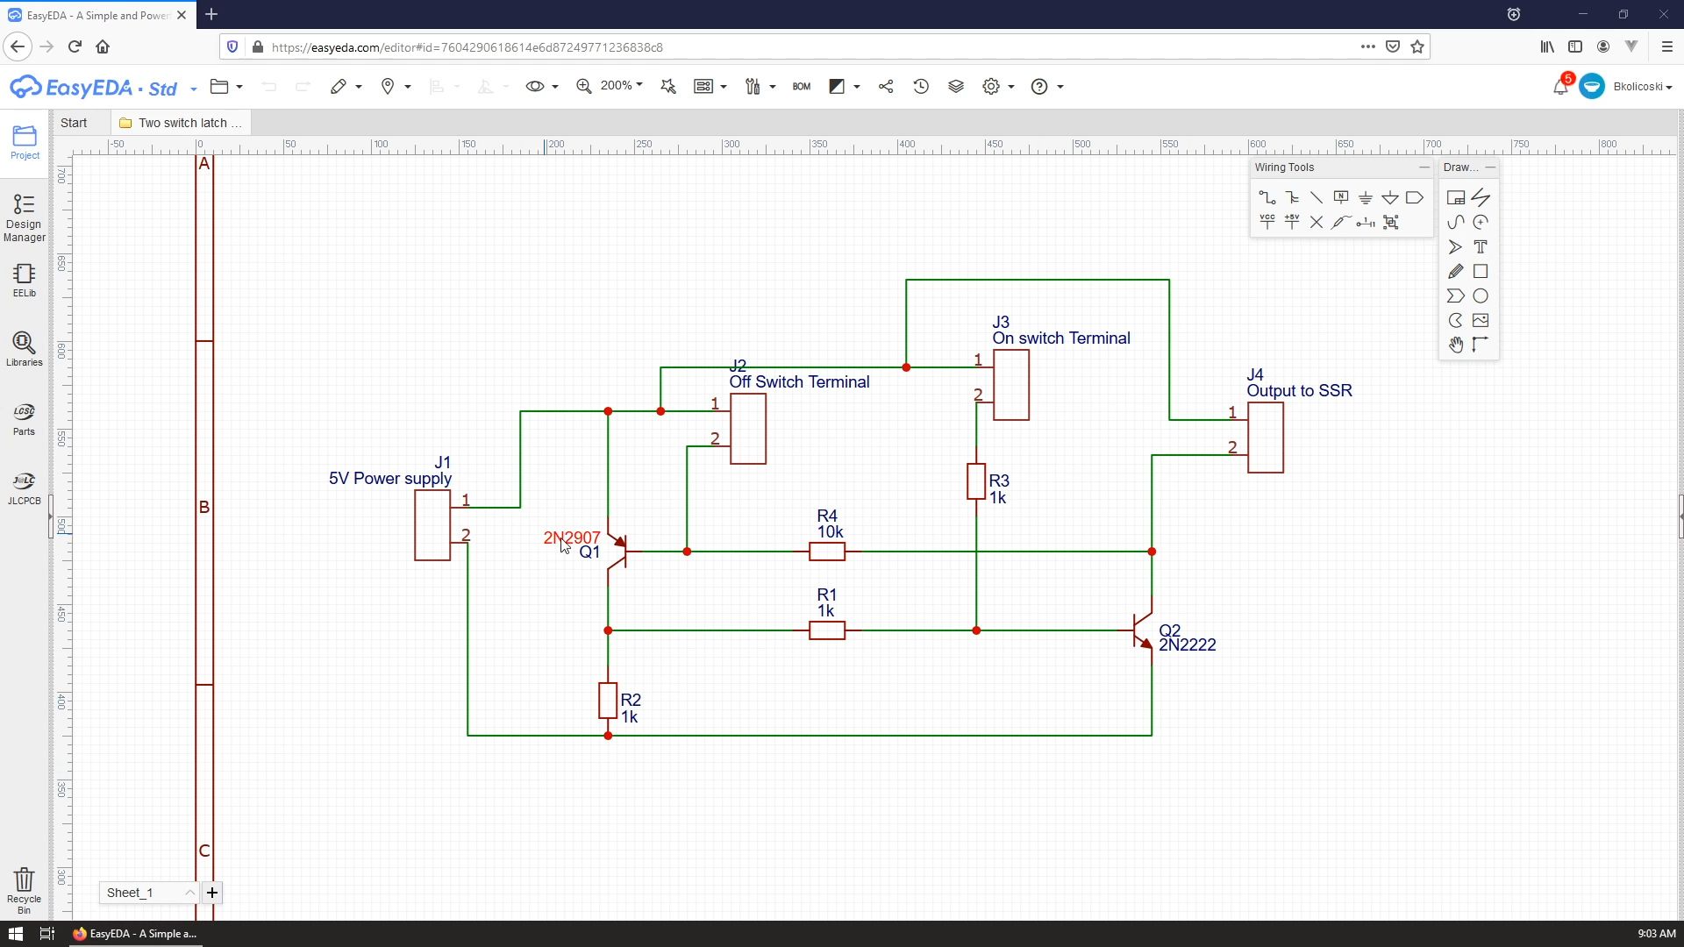
Task: Open the Bkolicoski account dropdown
Action: point(1642,86)
